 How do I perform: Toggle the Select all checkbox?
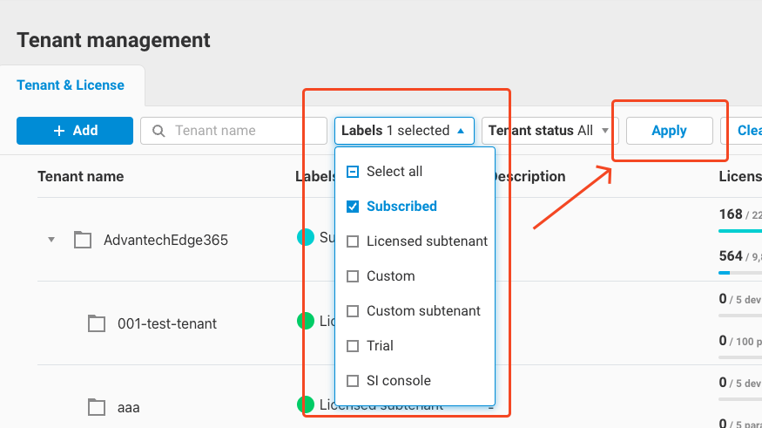353,172
